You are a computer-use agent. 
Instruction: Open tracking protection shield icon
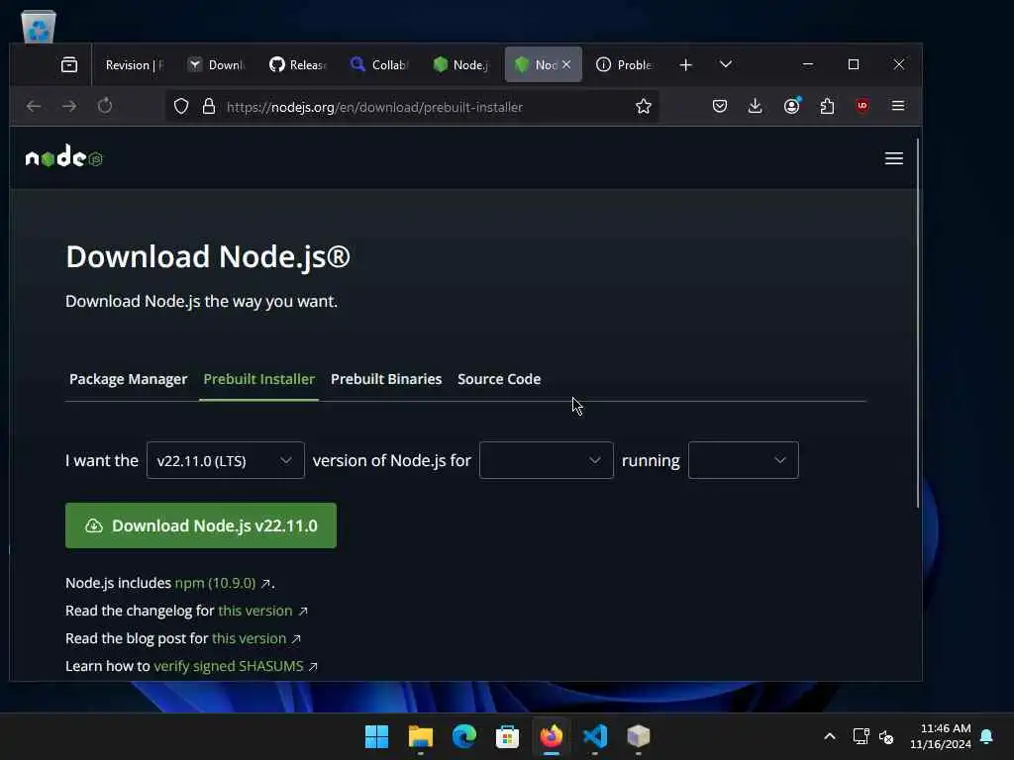(181, 107)
